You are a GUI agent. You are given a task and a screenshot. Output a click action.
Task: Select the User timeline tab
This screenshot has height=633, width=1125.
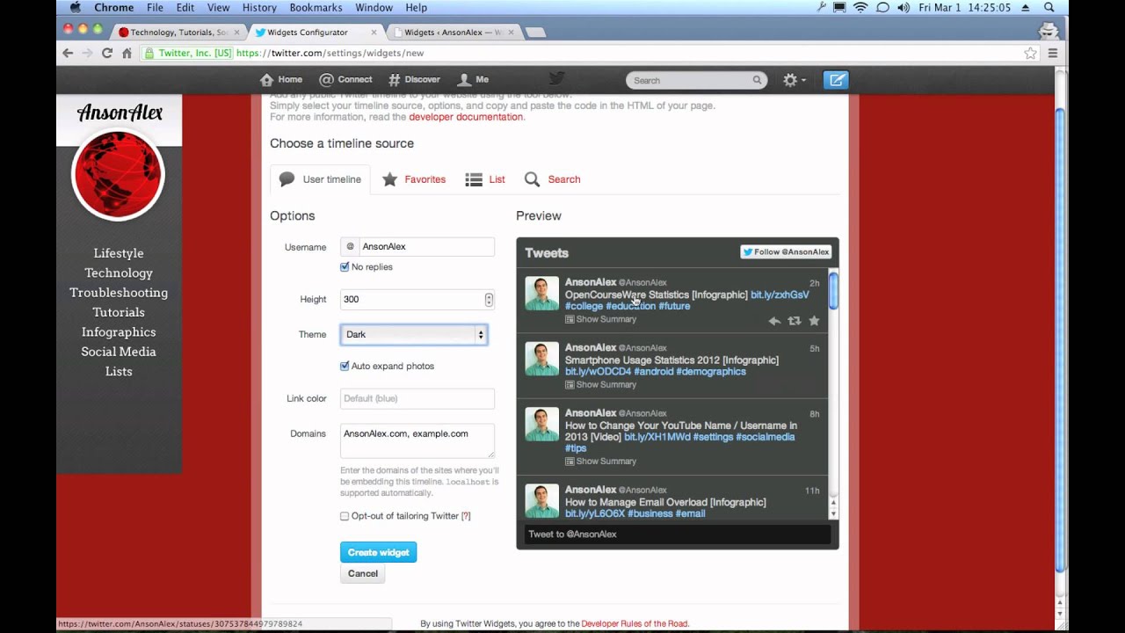point(320,179)
